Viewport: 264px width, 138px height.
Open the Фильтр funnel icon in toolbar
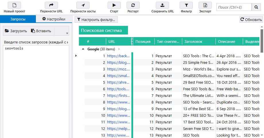(x=186, y=5)
